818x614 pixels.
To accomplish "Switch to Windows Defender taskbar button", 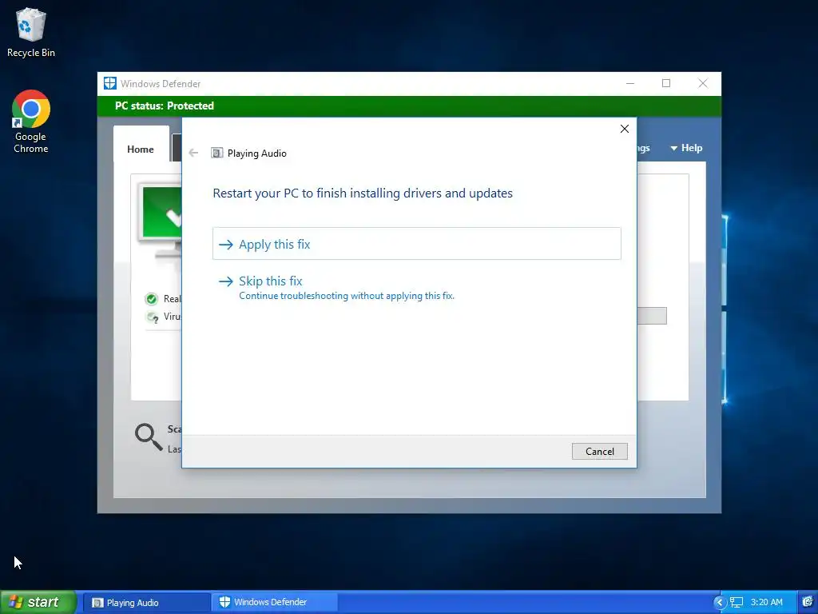I will 275,602.
